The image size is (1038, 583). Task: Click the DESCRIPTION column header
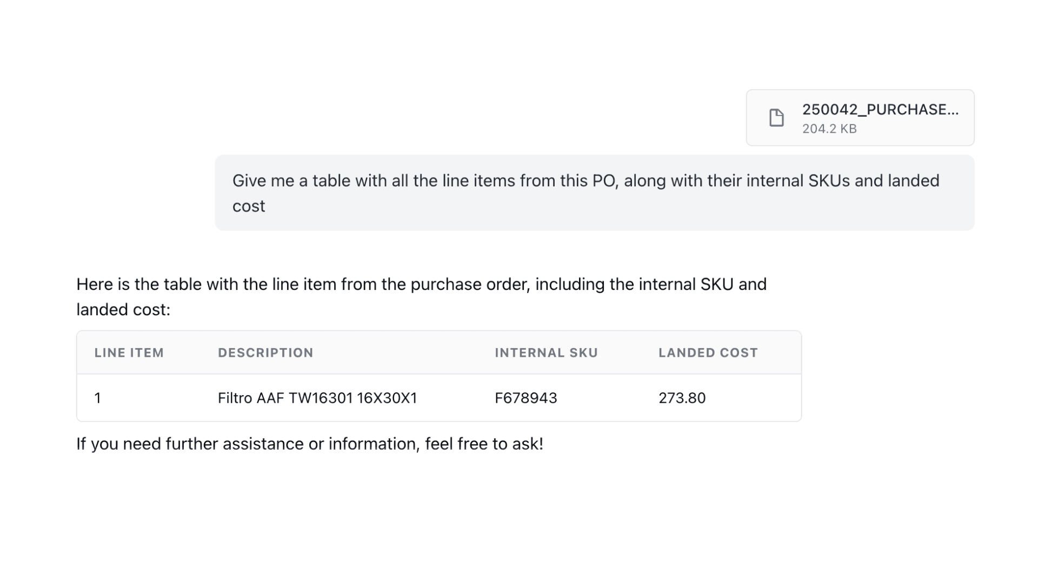tap(265, 353)
